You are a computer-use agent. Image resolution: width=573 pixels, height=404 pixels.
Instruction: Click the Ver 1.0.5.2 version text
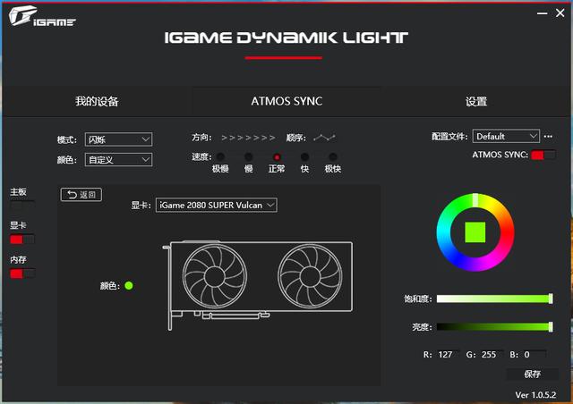point(535,395)
